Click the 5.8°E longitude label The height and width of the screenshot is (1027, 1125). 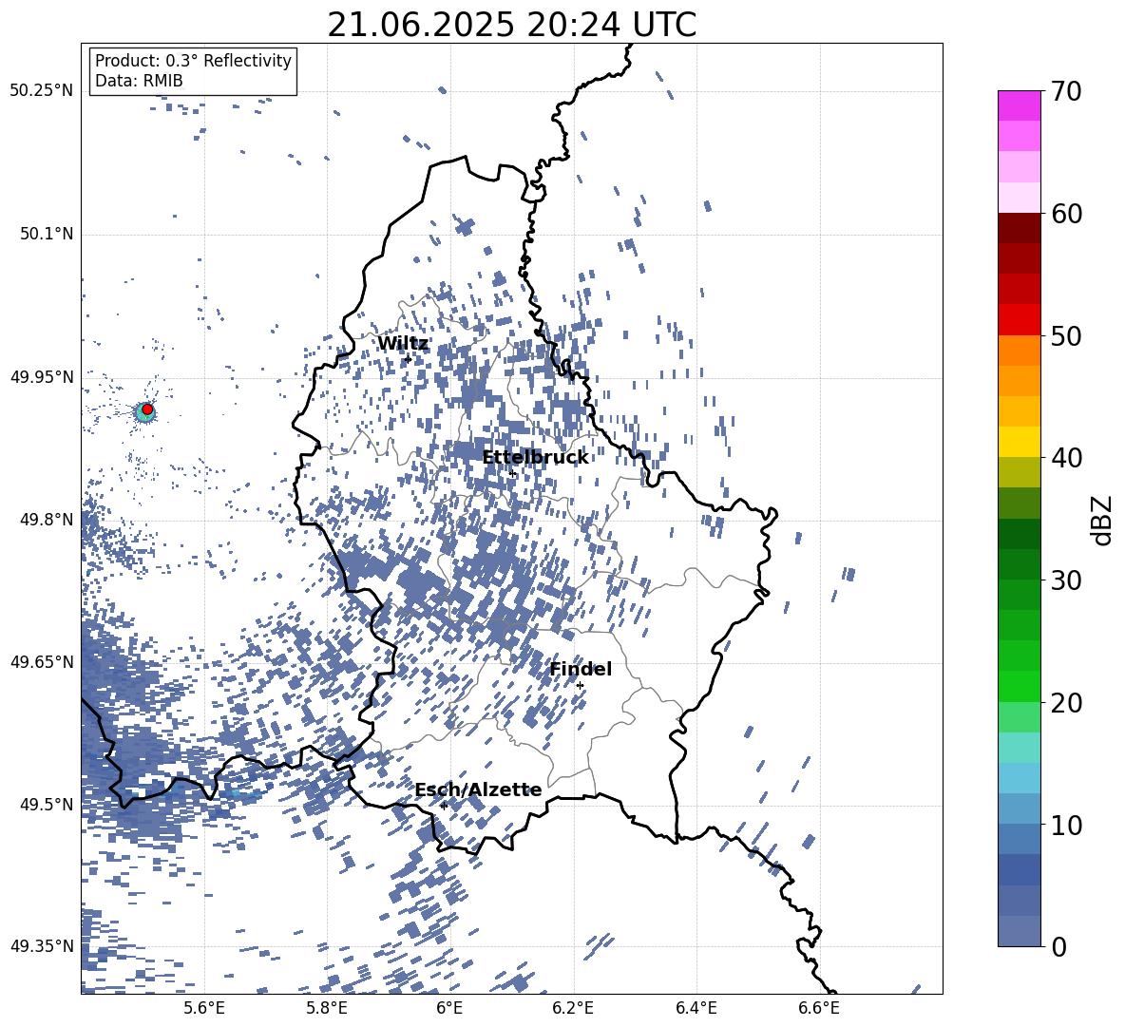pyautogui.click(x=327, y=1008)
